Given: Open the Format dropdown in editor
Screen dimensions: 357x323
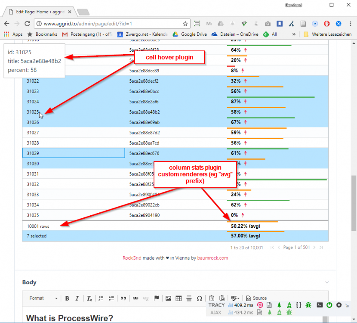Looking at the screenshot, I should [43, 298].
